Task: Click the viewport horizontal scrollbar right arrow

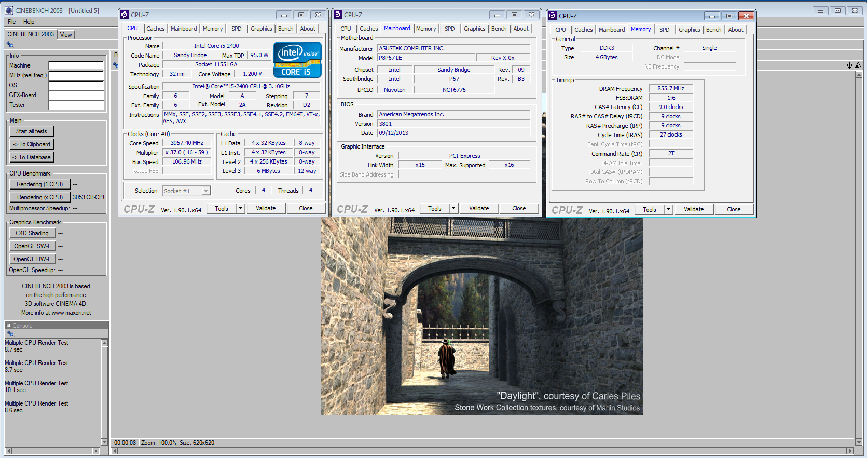Action: point(850,451)
